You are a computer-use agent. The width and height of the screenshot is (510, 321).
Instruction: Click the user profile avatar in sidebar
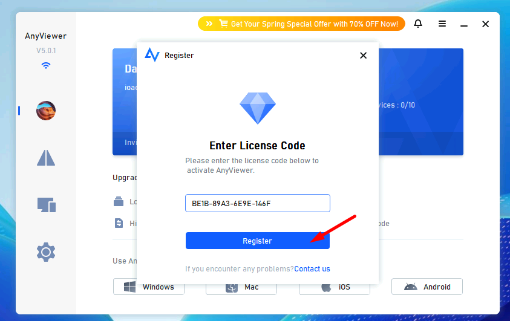point(46,111)
